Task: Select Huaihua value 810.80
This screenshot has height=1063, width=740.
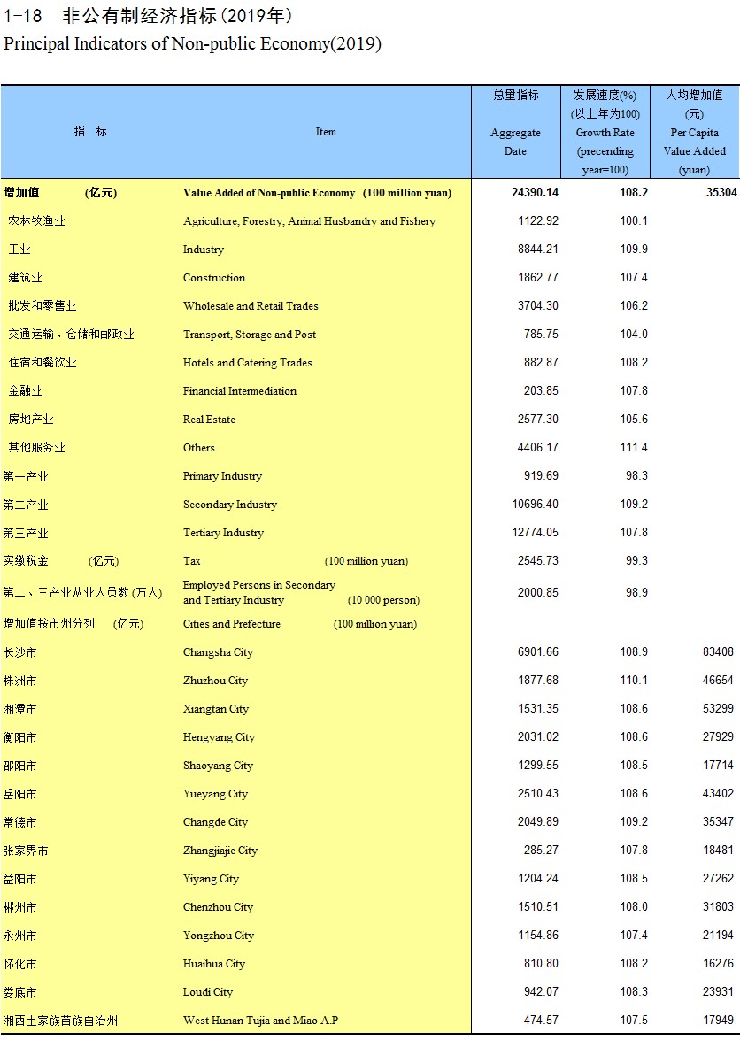Action: point(541,964)
